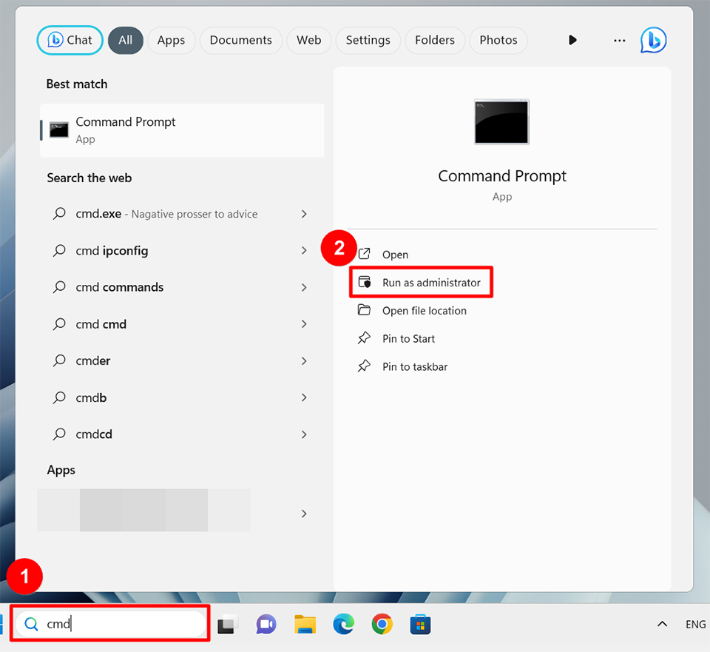Expand the cmd cmd suggestion chevron
Viewport: 710px width, 652px height.
click(x=304, y=324)
